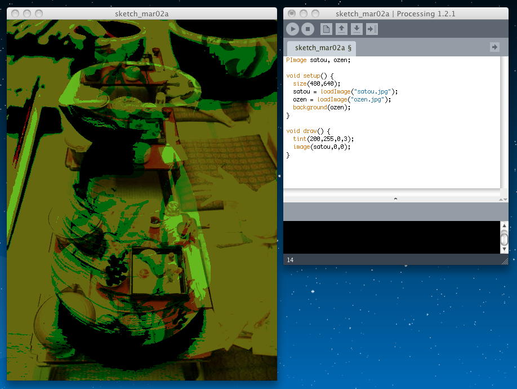This screenshot has height=389, width=517.
Task: Click the console scrollbar thumb
Action: point(504,238)
